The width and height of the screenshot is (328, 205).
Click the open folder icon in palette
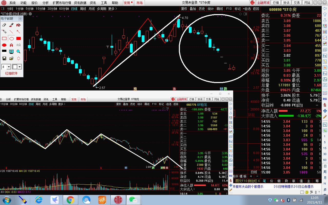point(11,58)
